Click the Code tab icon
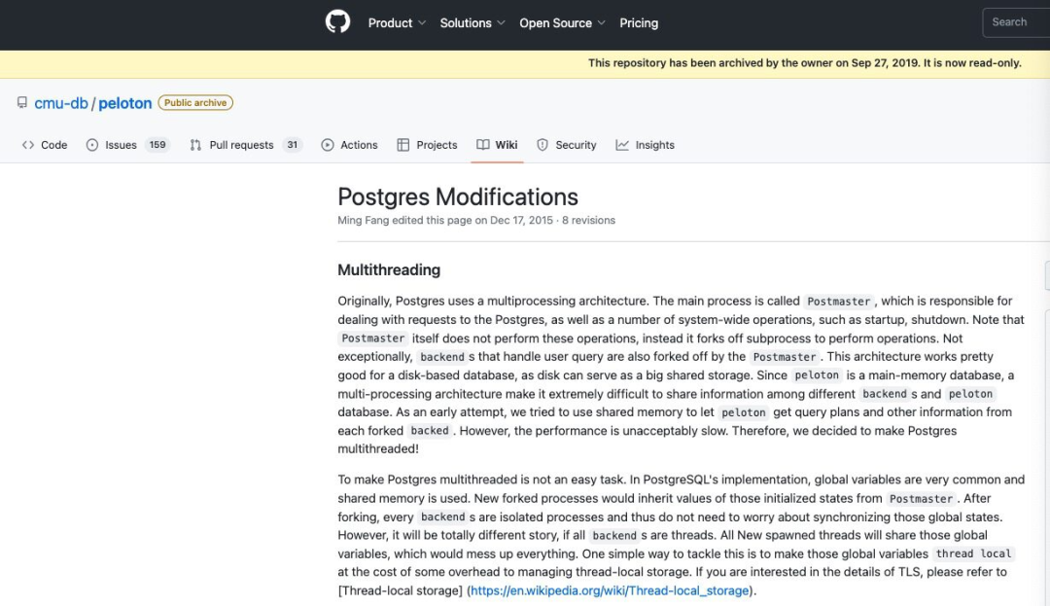The height and width of the screenshot is (606, 1050). coord(28,145)
